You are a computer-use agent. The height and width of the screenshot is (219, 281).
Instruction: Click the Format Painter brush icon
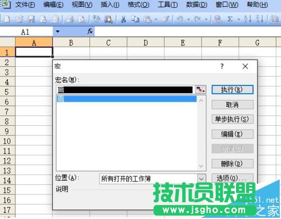coord(165,19)
